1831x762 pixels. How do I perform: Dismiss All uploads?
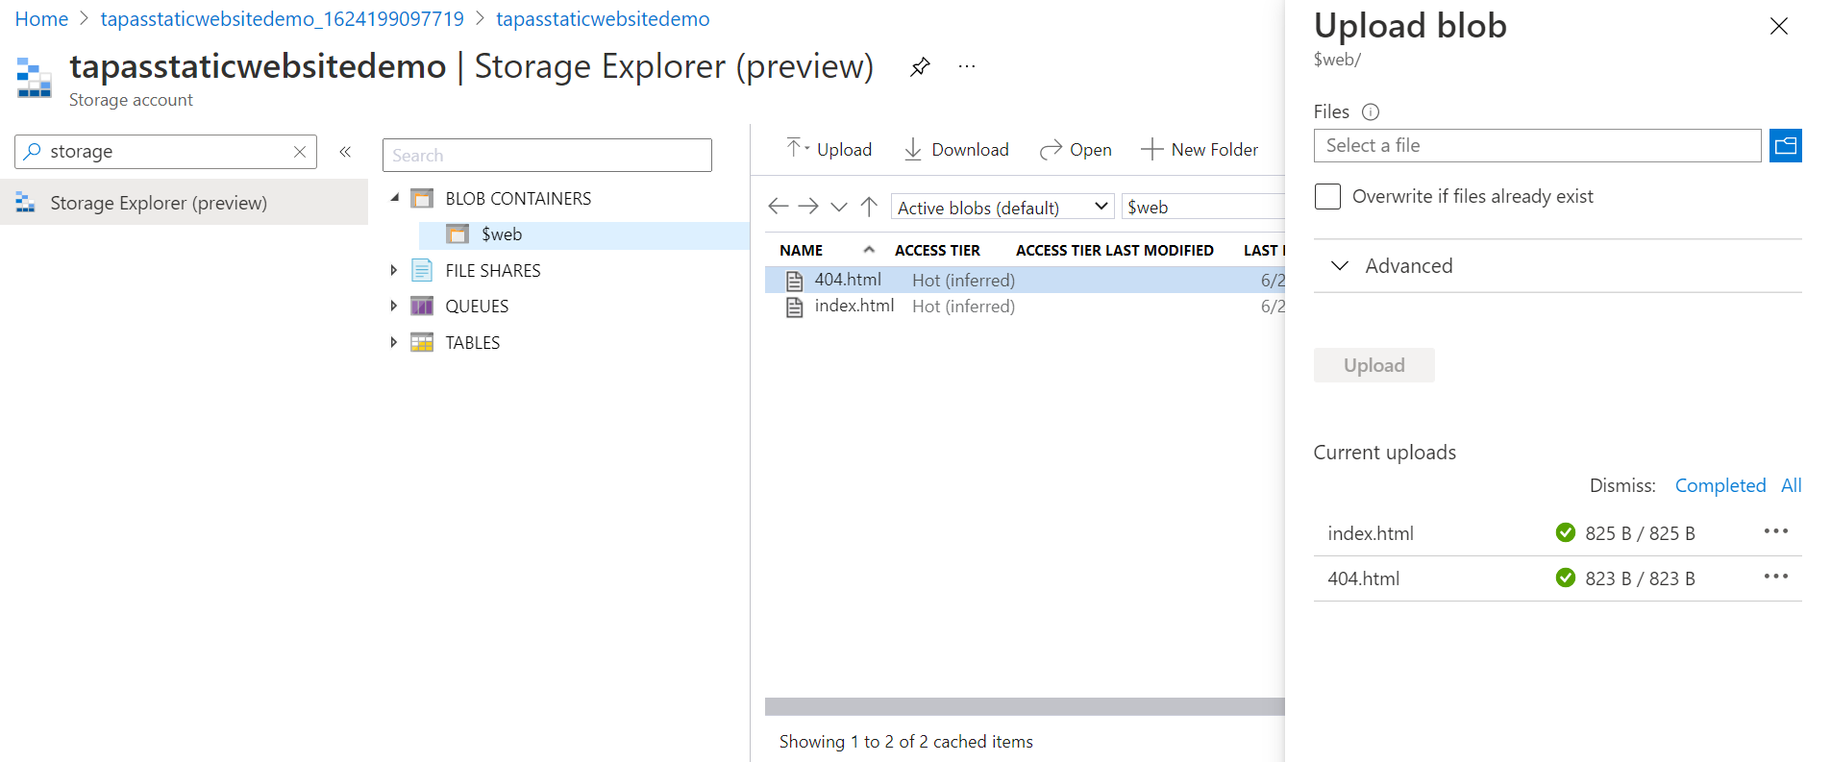[1791, 485]
